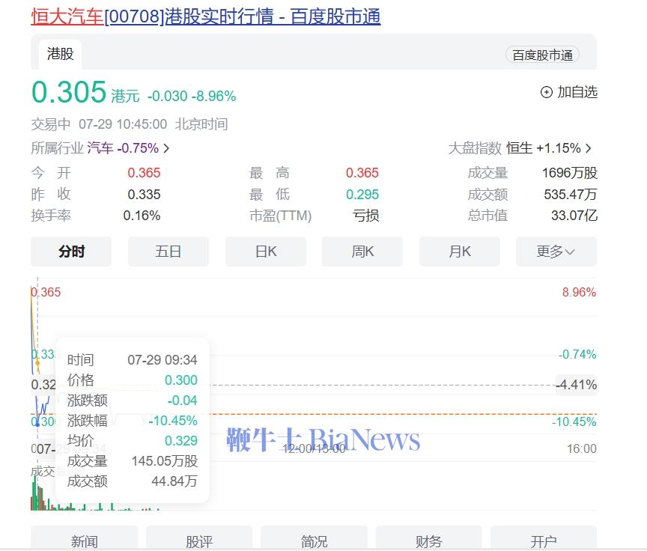Open the 更多 chart options dropdown
Screen dimensions: 647x551
tap(556, 251)
